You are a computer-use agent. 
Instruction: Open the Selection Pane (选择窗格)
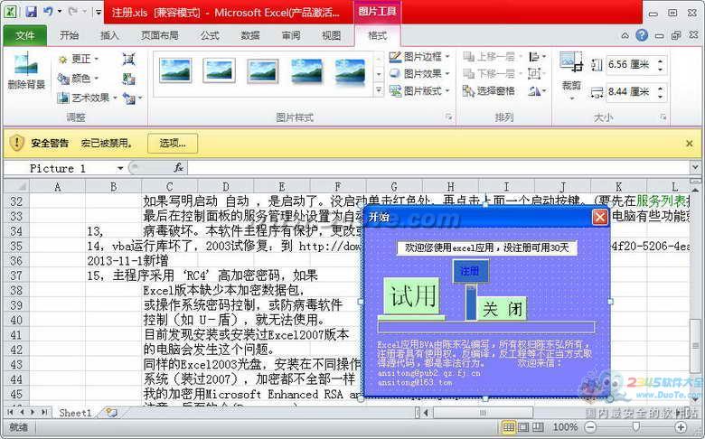489,90
